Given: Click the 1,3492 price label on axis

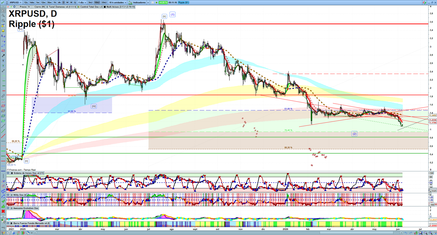Looking at the screenshot, I should (x=433, y=115).
